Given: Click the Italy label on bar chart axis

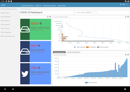Looking at the screenshot, I should click(60, 38).
